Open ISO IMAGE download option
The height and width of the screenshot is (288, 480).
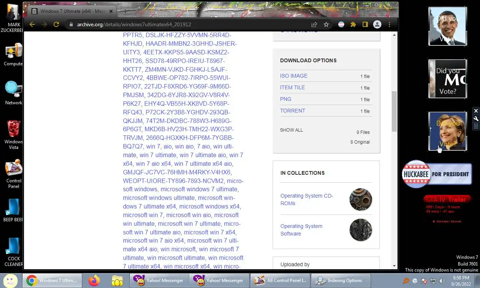(x=294, y=76)
